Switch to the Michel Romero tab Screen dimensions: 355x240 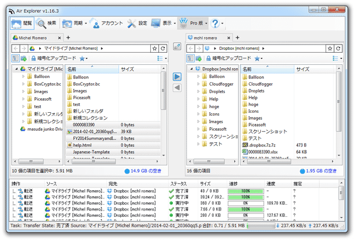pyautogui.click(x=33, y=38)
